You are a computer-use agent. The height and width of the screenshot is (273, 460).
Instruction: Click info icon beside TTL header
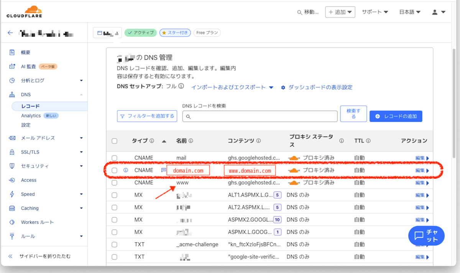(368, 141)
